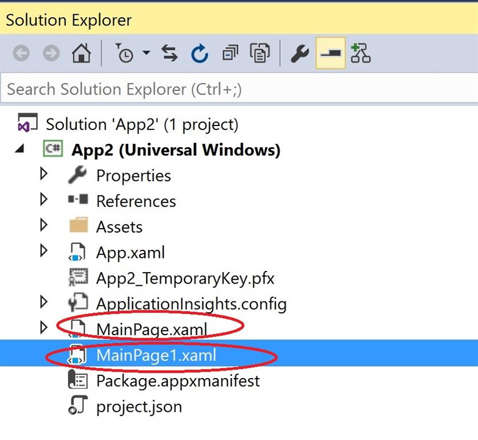Open the Pending Changes Filter dropdown arrow
Screen dimensions: 478x440
coord(146,53)
